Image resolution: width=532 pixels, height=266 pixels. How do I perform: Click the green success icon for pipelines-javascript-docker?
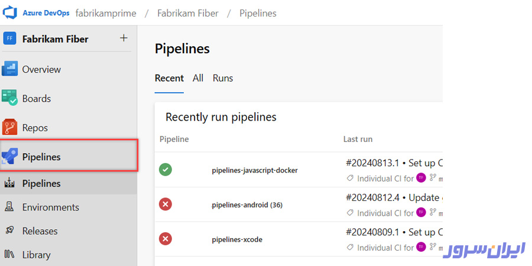pos(166,170)
